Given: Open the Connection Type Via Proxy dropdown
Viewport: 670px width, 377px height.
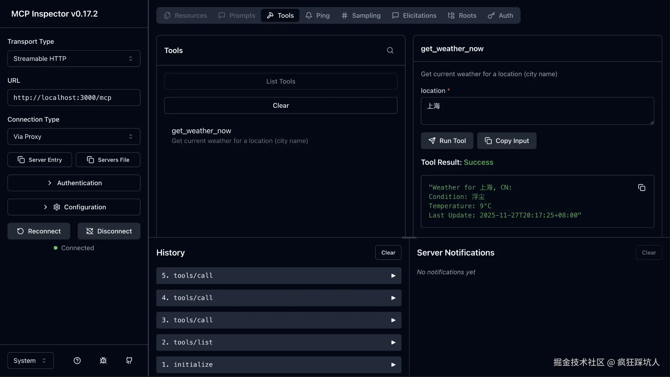Looking at the screenshot, I should pyautogui.click(x=74, y=136).
